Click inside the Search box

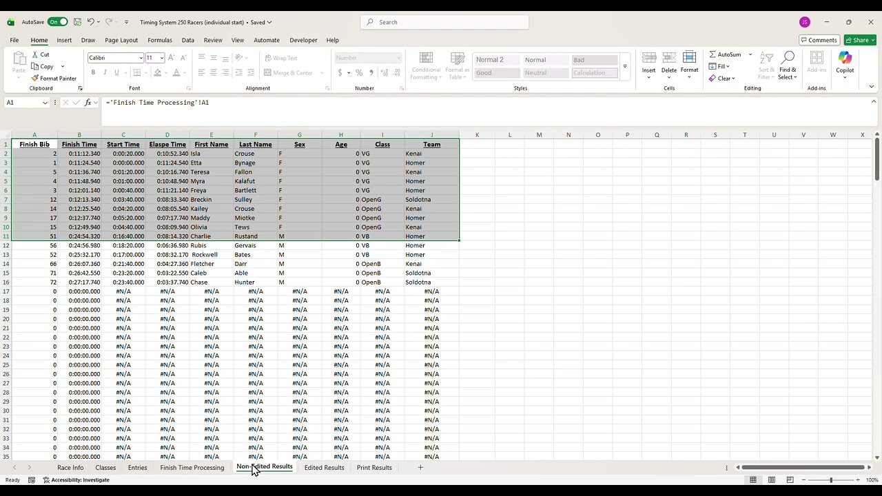[444, 22]
